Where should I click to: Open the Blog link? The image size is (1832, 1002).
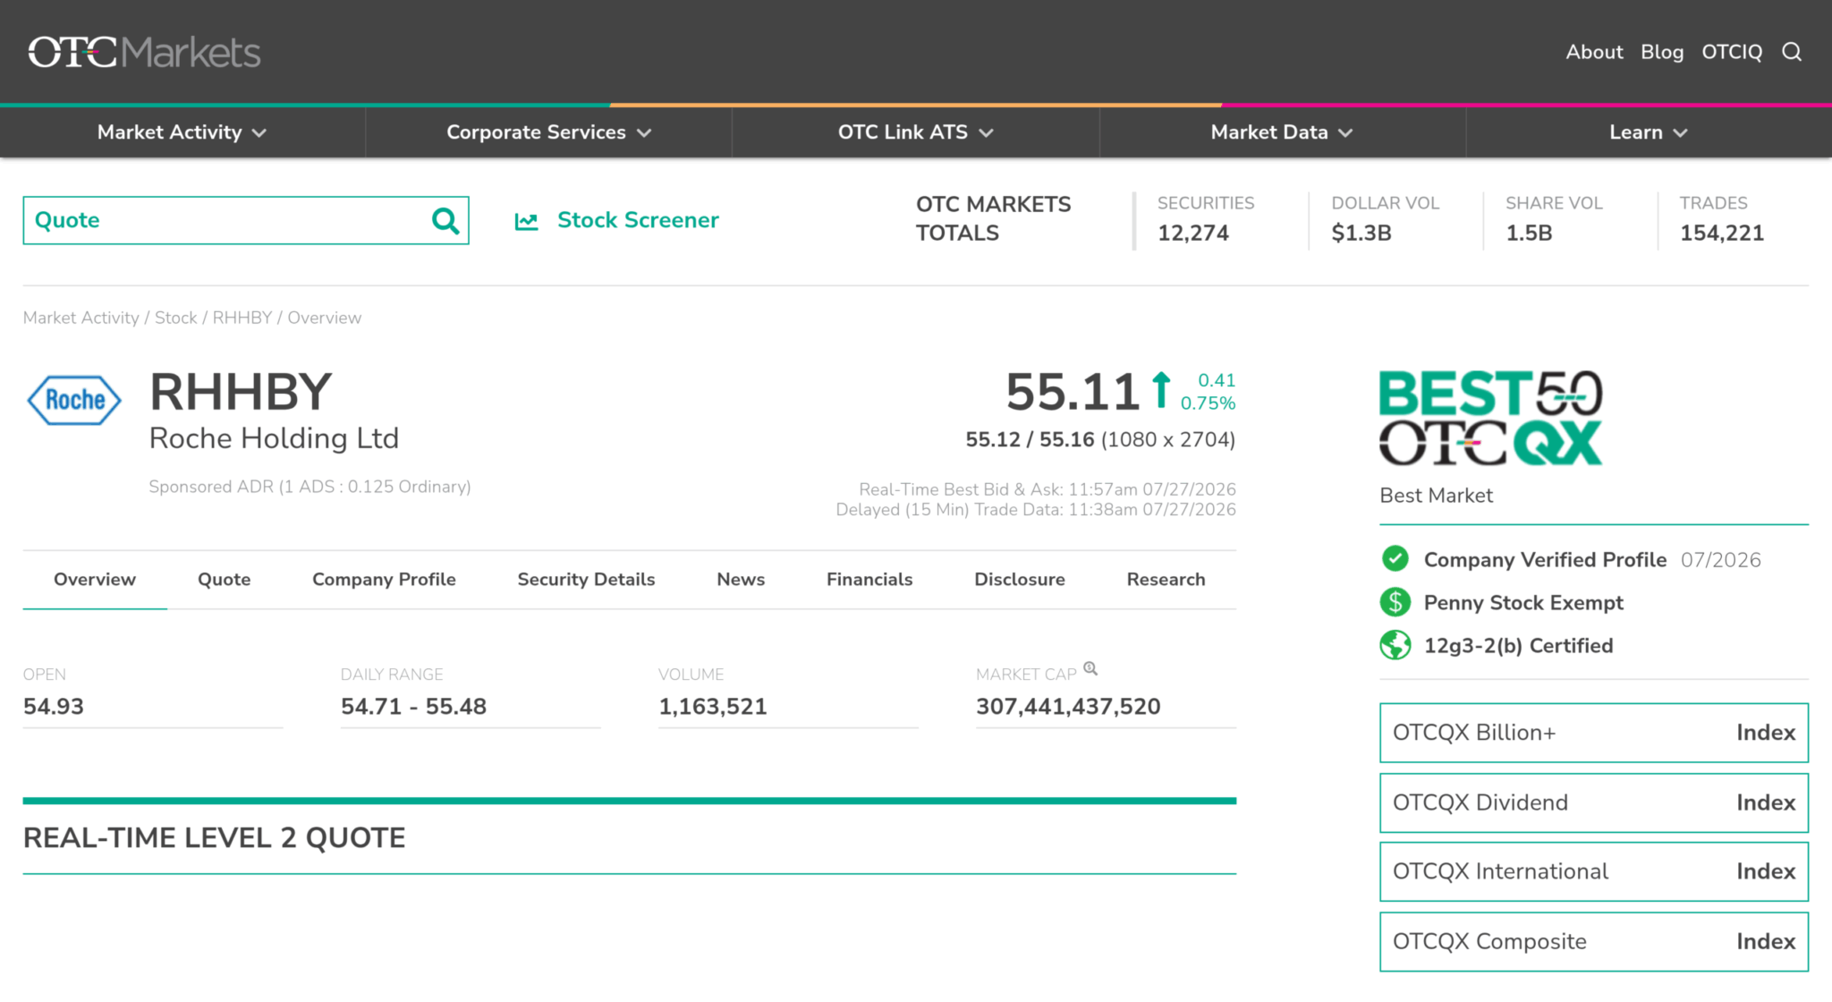[1662, 52]
